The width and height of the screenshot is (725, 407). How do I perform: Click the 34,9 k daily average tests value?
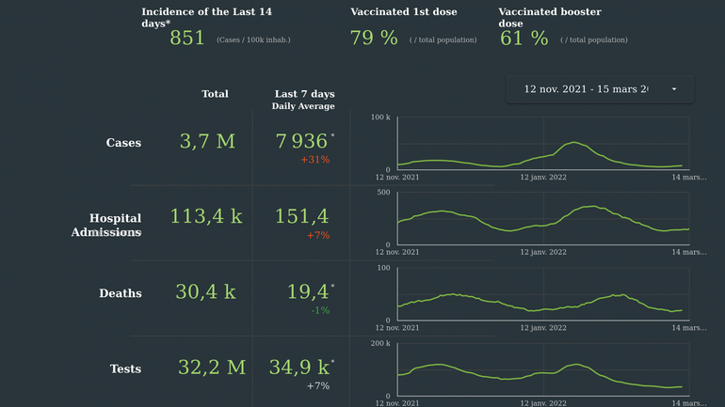[298, 368]
